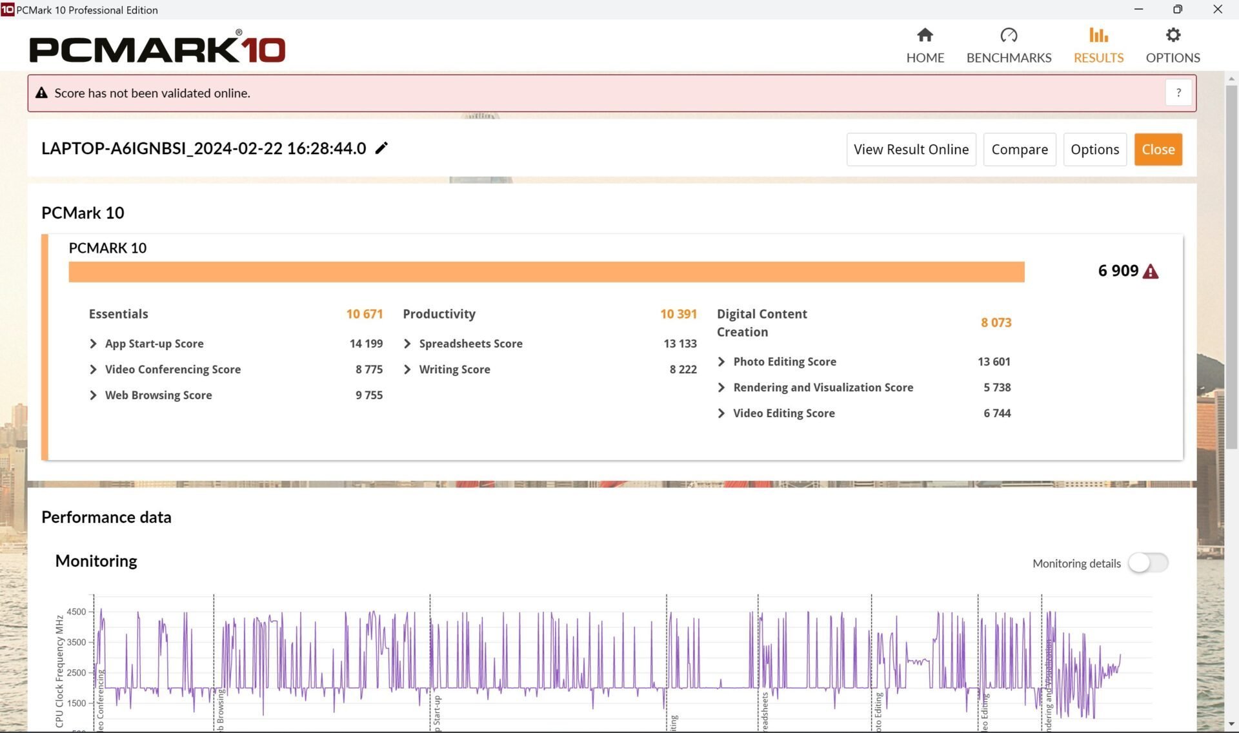Click the PCMark 10 title bar app icon
This screenshot has width=1239, height=733.
(x=7, y=10)
